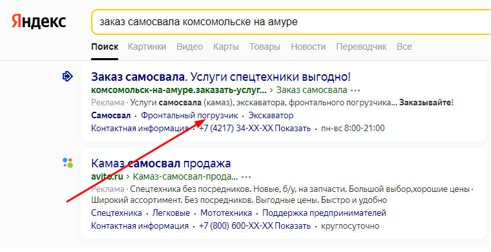Open the Спецтехника sitelink

pos(116,213)
